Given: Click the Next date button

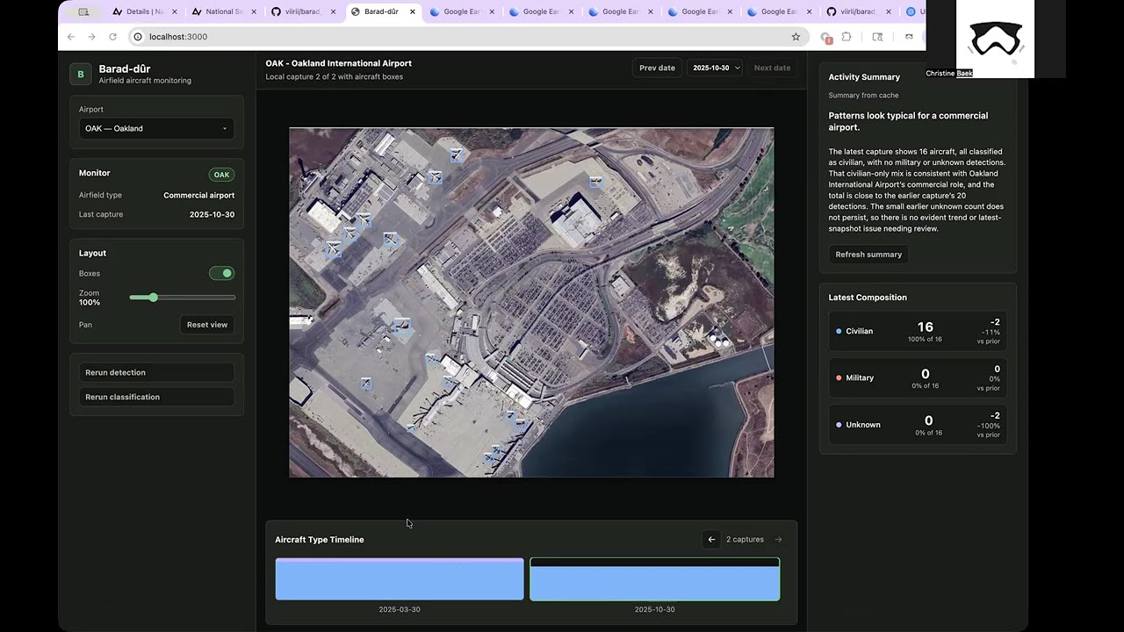Looking at the screenshot, I should (772, 68).
